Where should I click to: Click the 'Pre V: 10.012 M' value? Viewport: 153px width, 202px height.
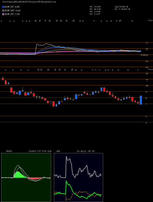(122, 9)
